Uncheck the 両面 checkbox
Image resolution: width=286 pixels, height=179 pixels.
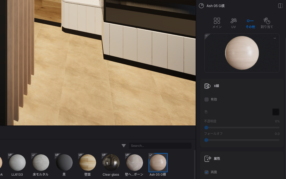[207, 172]
